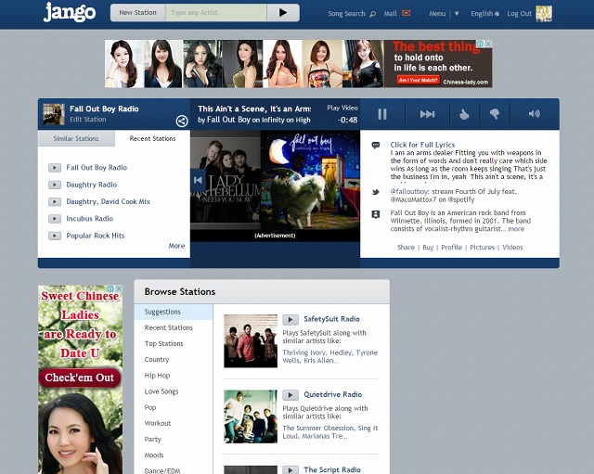Click the Log Out link
The image size is (594, 474).
click(x=520, y=14)
